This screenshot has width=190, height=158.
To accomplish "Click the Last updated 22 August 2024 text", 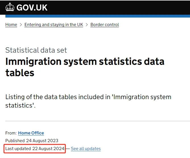I will [x=35, y=149].
